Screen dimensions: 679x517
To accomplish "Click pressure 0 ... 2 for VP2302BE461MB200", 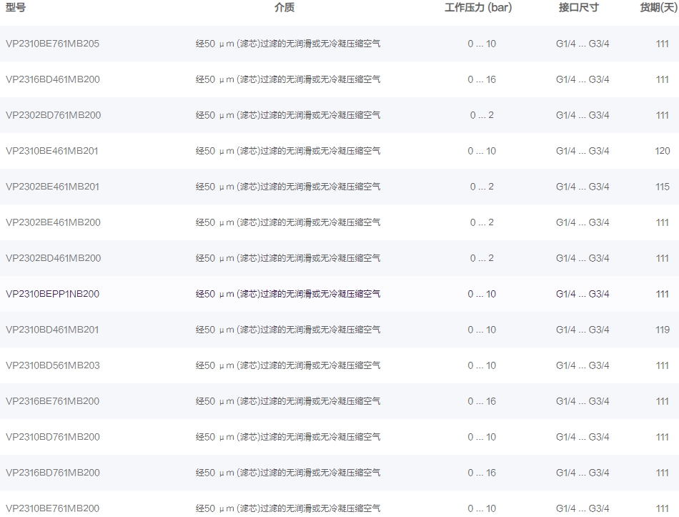I will pyautogui.click(x=482, y=222).
